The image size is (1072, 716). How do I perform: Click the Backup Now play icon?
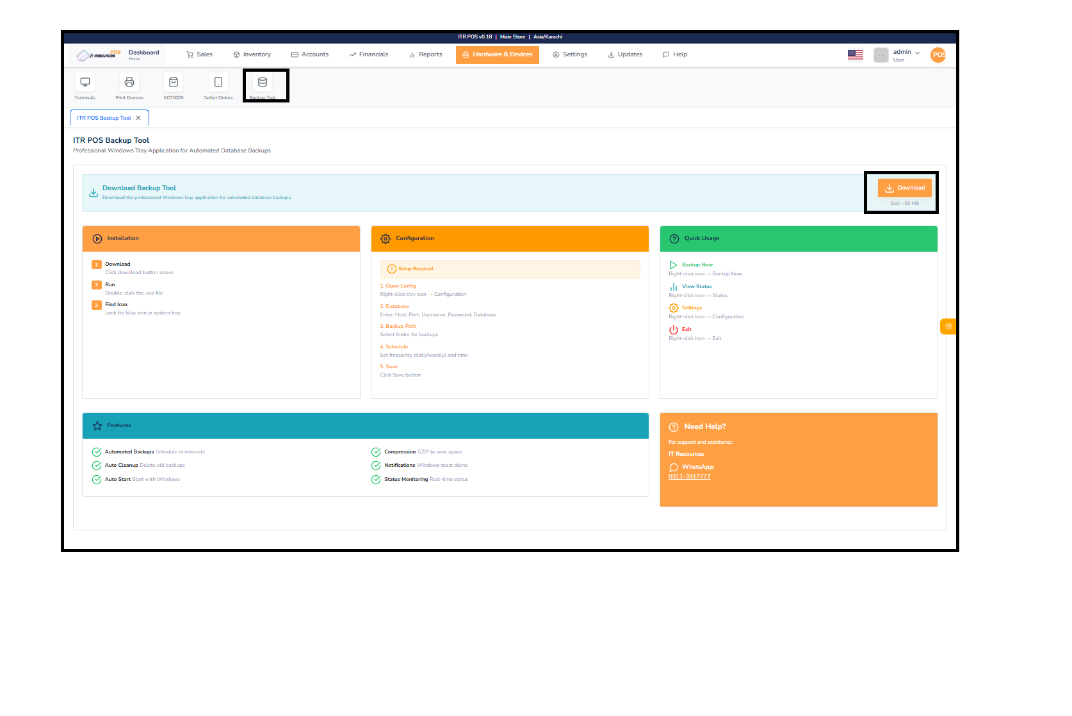[x=673, y=264]
